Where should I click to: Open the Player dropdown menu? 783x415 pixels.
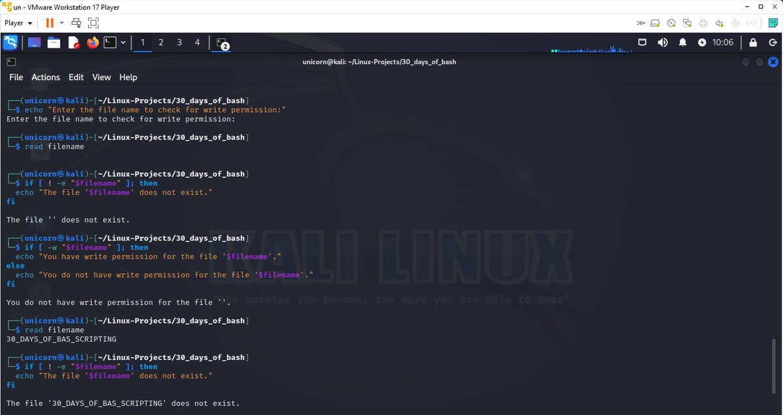click(x=17, y=22)
